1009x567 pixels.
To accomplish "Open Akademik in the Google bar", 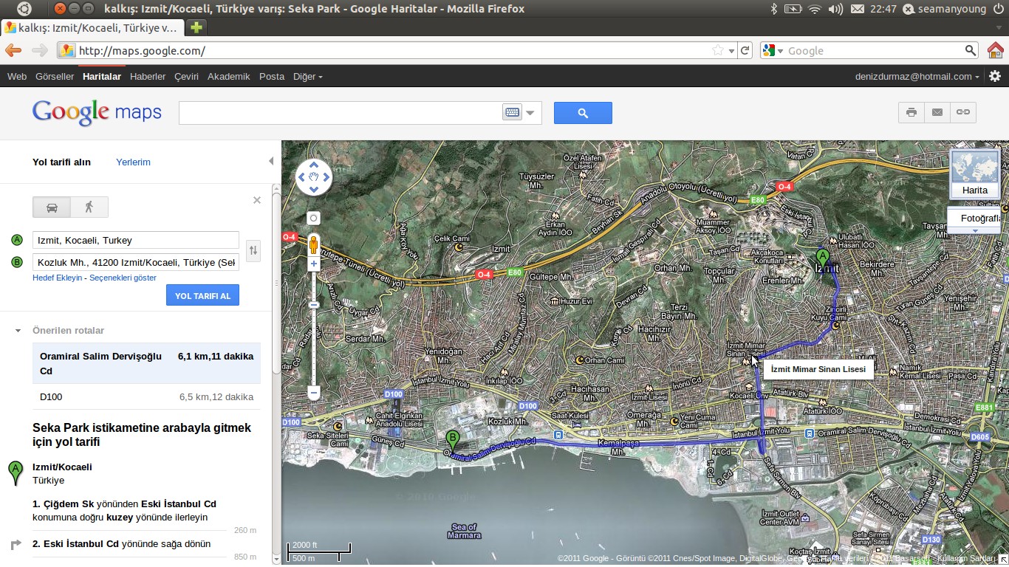I will pos(229,76).
